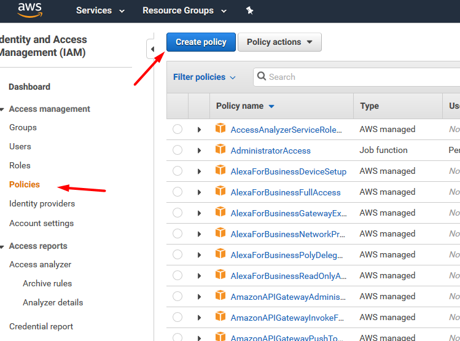Screen dimensions: 460x341
Task: Select the AmazonAPIGatewayInvokeF radio button
Action: pyautogui.click(x=177, y=317)
